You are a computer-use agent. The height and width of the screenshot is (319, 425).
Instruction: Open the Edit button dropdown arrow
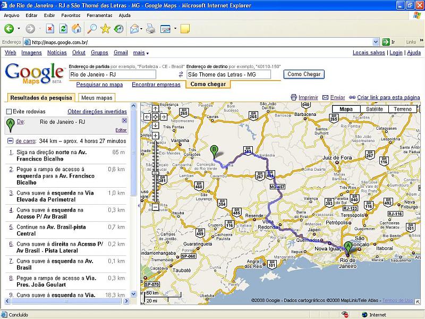(175, 29)
